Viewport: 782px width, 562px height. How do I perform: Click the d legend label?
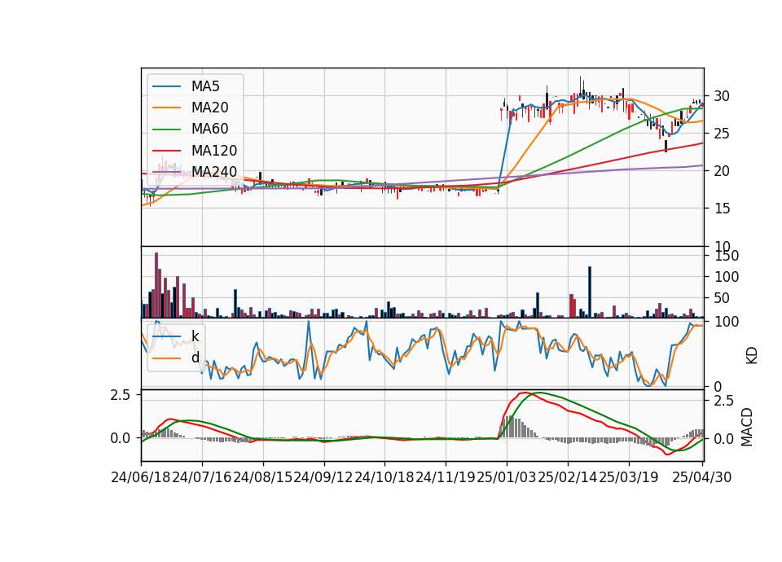(x=195, y=358)
